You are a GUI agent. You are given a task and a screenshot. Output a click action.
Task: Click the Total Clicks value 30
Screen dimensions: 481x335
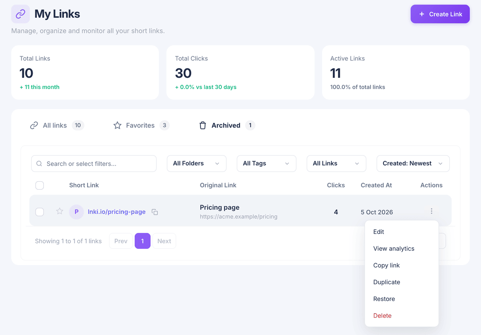183,73
